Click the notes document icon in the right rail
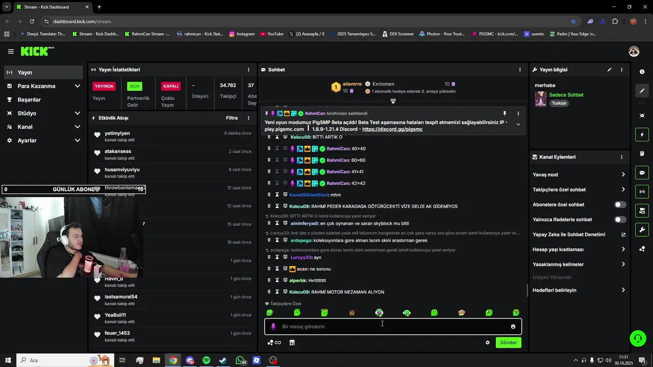 pyautogui.click(x=642, y=153)
